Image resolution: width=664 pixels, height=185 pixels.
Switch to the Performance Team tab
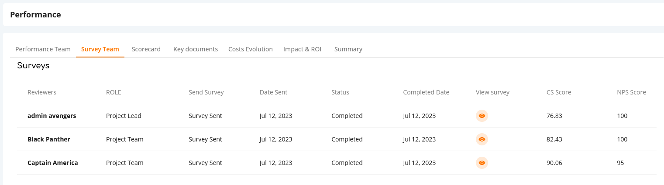(x=43, y=49)
